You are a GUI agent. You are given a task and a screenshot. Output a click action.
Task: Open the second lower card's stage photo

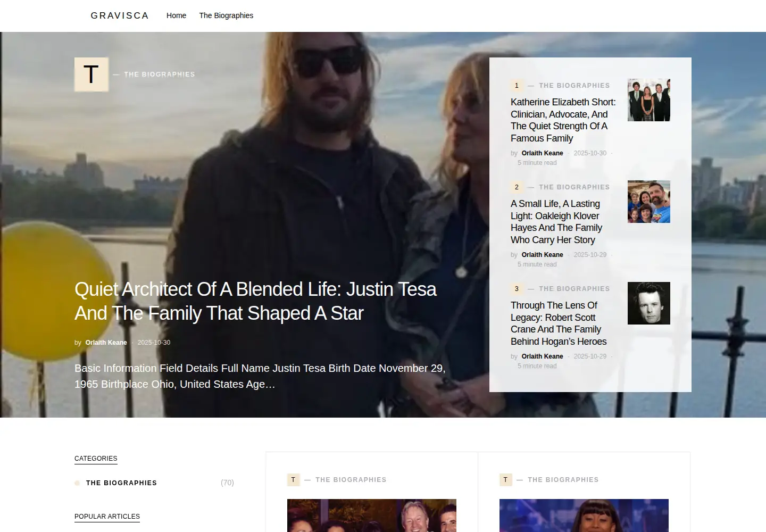click(584, 516)
